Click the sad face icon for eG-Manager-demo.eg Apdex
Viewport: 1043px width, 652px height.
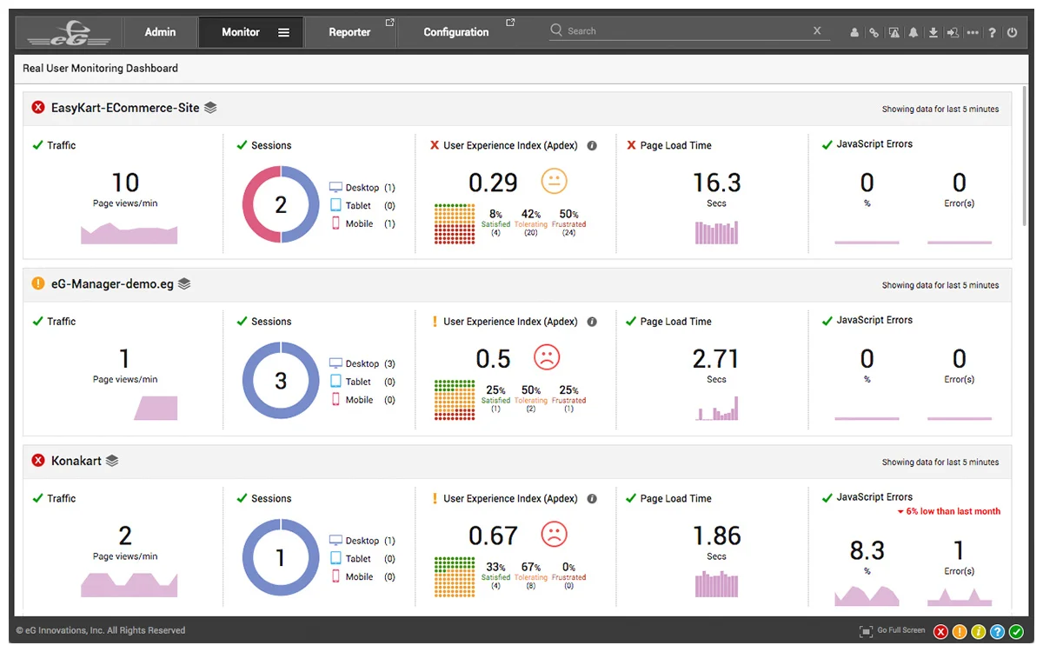[547, 357]
